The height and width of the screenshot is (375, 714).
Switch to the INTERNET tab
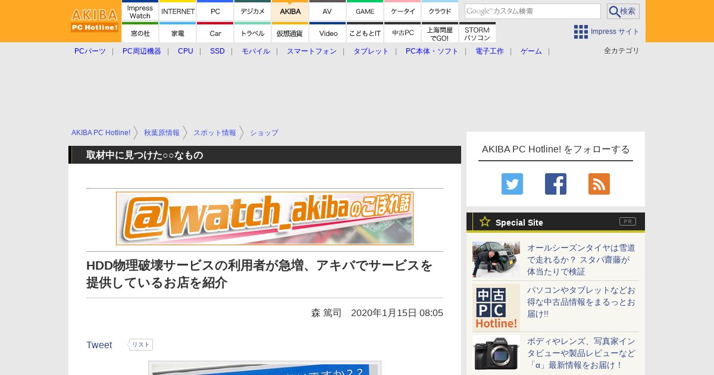click(177, 10)
